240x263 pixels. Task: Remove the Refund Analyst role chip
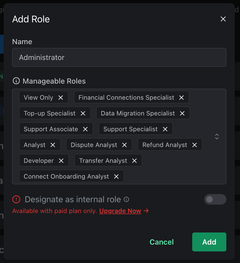[194, 144]
